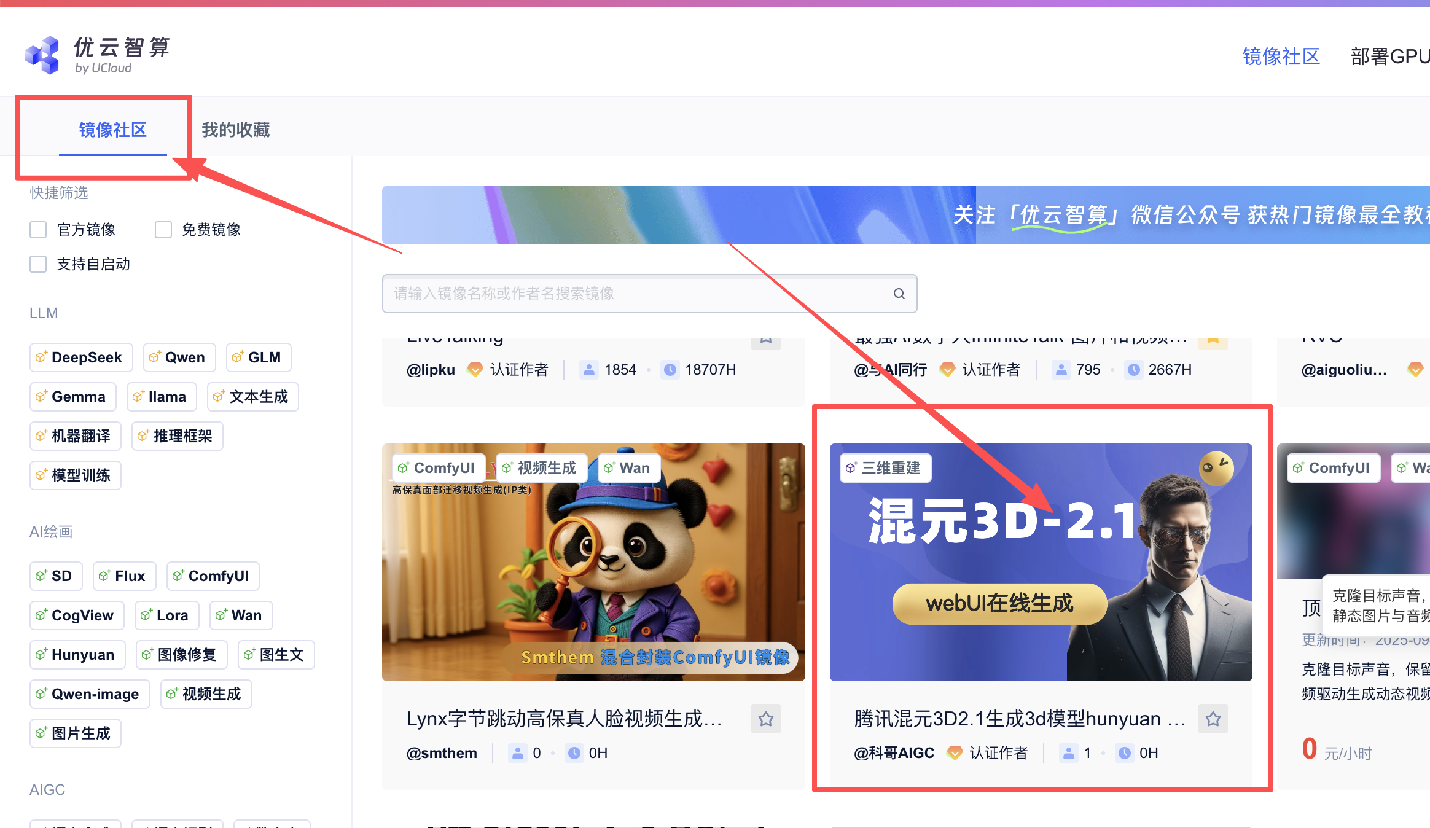Click the search magnifier icon

tap(899, 294)
